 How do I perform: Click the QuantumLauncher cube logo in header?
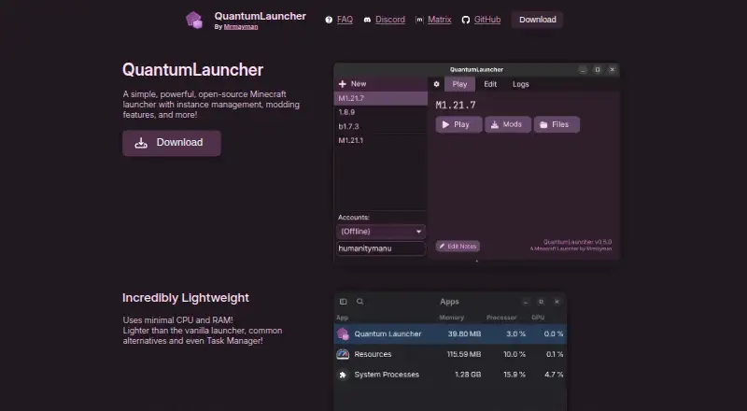(194, 20)
